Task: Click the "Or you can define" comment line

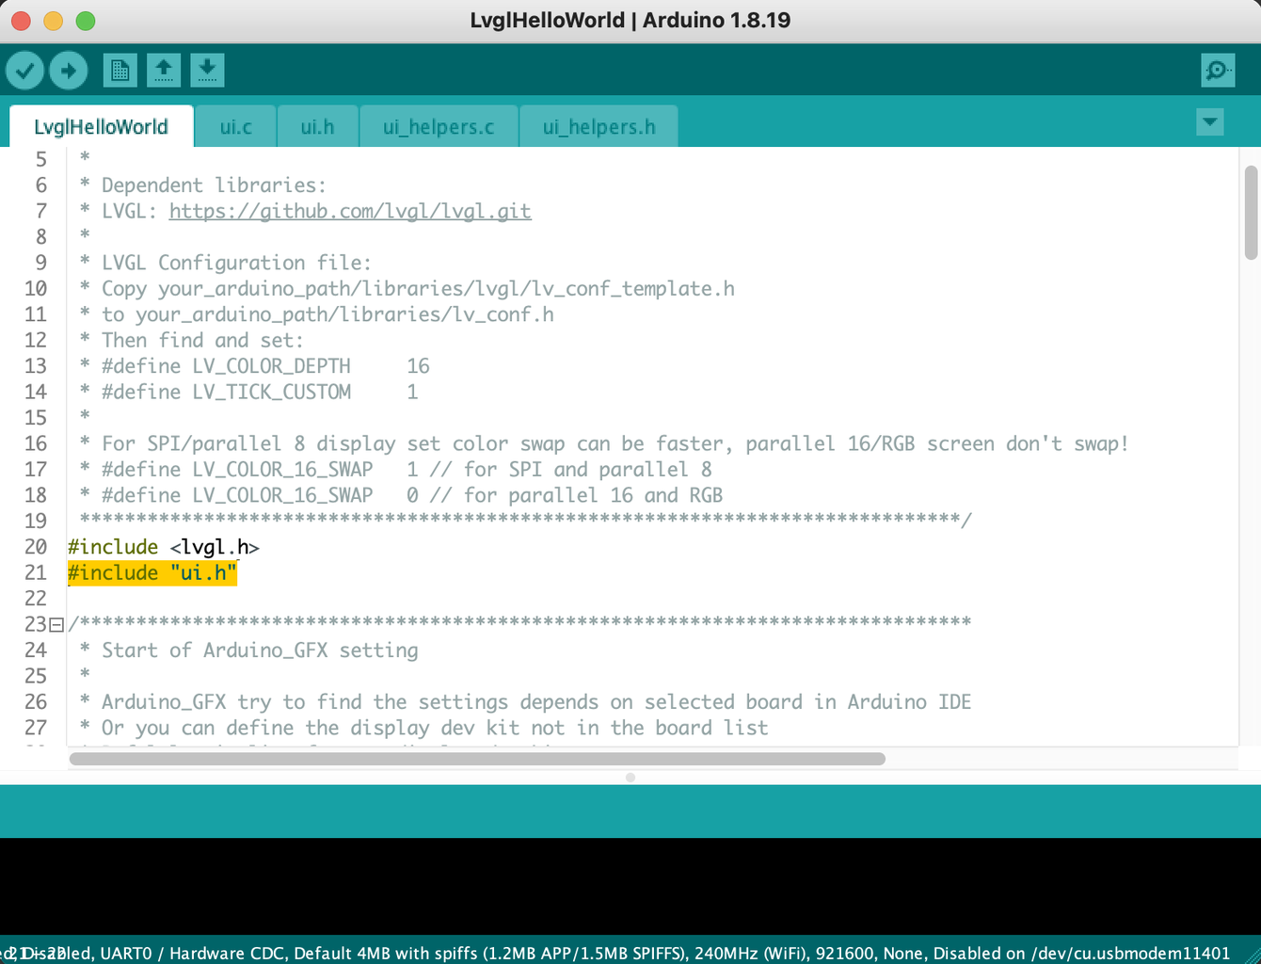Action: tap(435, 728)
